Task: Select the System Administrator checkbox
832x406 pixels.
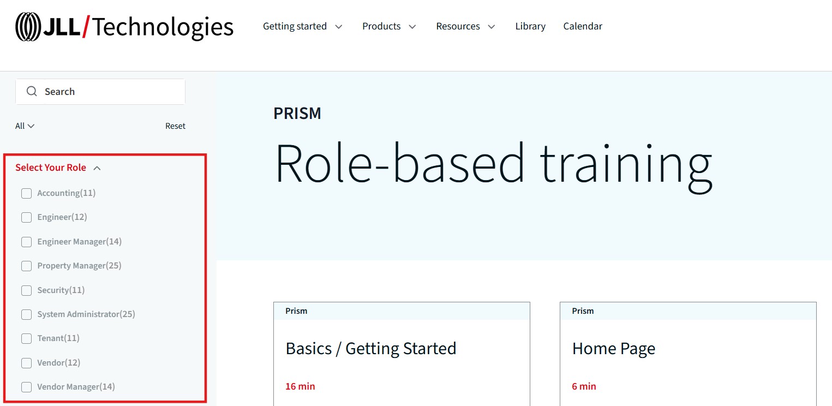Action: tap(26, 314)
